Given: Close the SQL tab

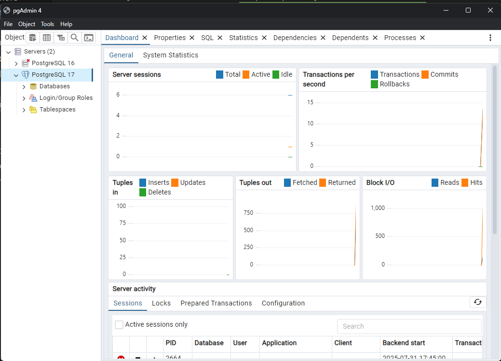Looking at the screenshot, I should coord(220,38).
